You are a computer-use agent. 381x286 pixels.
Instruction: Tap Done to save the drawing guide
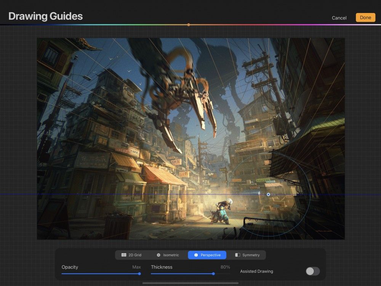click(x=365, y=18)
